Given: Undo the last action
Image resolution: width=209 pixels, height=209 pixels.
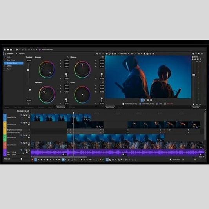Looking at the screenshot, I should 29,49.
